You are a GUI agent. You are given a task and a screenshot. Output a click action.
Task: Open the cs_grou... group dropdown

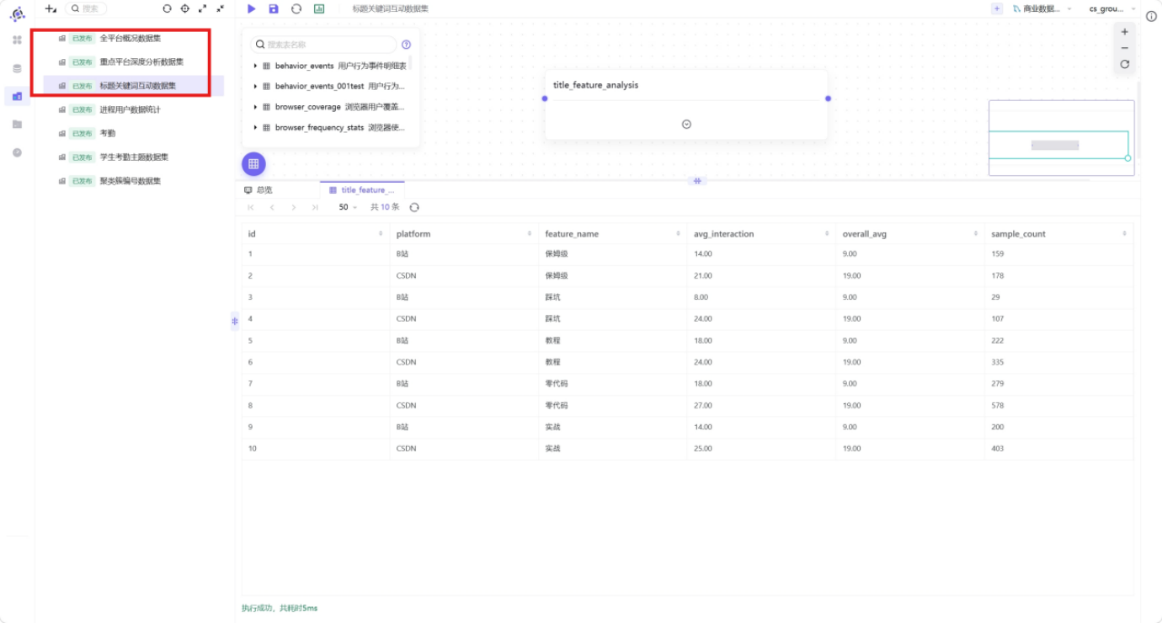[1112, 8]
